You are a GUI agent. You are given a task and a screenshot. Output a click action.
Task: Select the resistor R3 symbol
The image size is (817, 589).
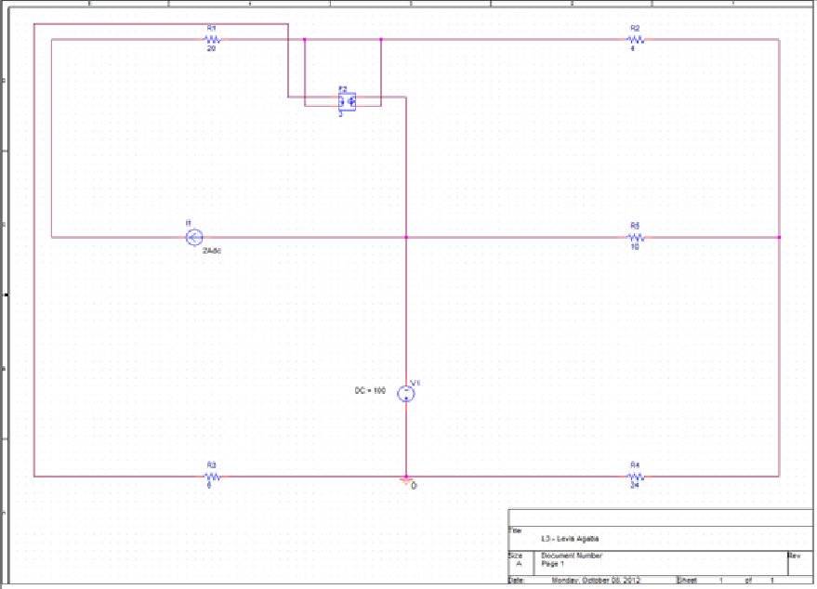coord(210,475)
